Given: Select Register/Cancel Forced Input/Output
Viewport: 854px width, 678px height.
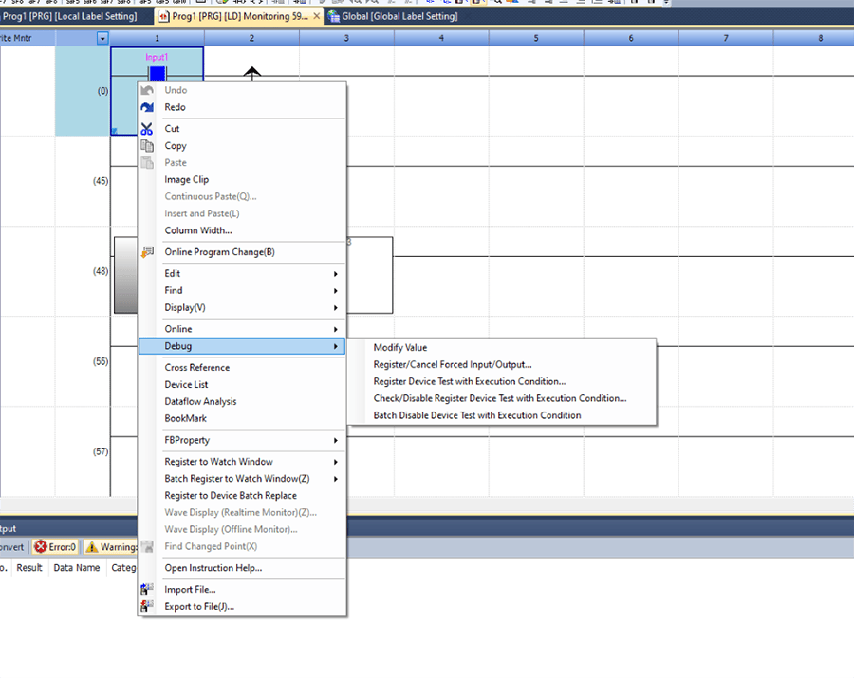Looking at the screenshot, I should (502, 364).
